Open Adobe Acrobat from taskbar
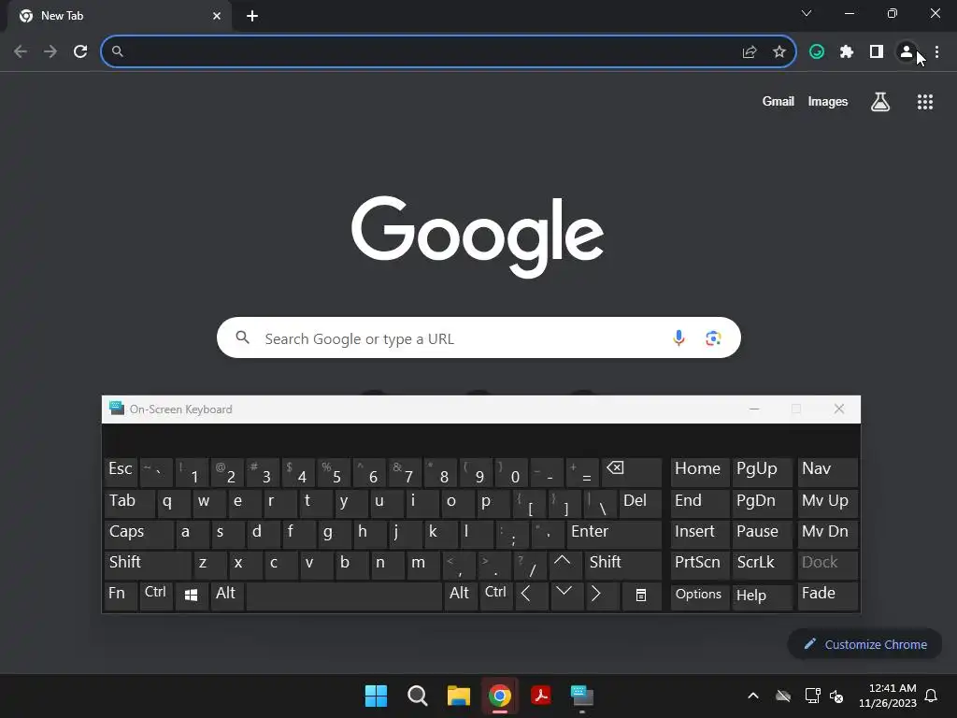This screenshot has height=718, width=957. click(x=541, y=696)
